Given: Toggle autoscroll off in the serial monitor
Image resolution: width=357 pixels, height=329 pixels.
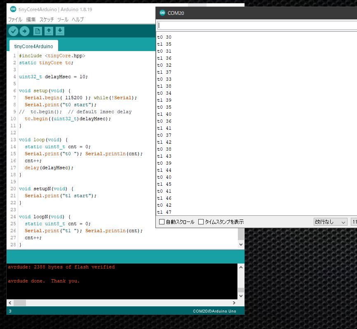Looking at the screenshot, I should coord(161,222).
